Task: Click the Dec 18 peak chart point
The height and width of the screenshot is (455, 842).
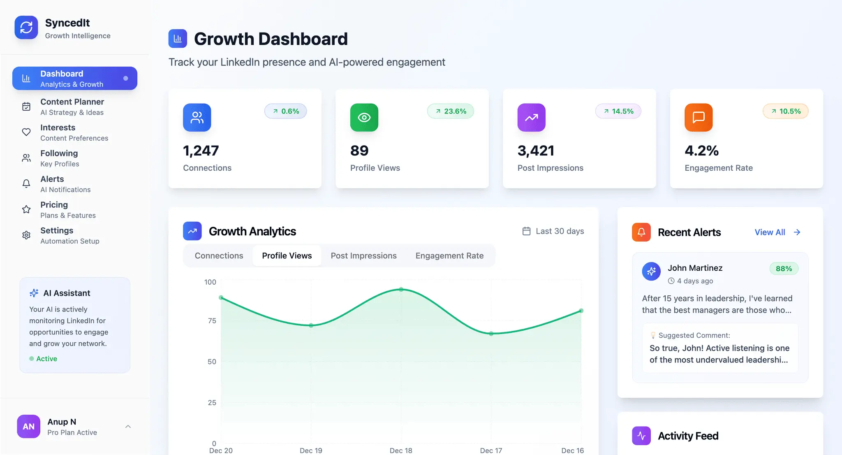Action: point(401,289)
